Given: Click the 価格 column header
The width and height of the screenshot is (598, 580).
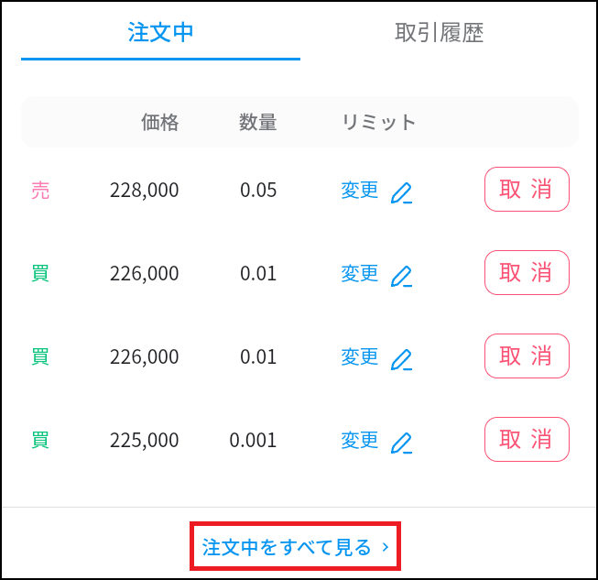Looking at the screenshot, I should 159,122.
